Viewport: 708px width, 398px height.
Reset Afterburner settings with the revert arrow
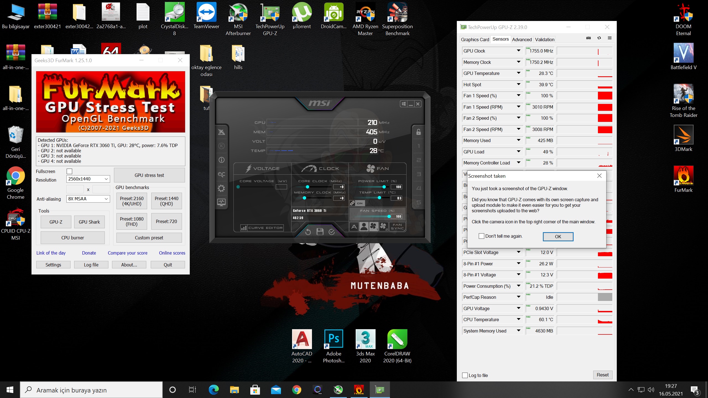click(x=308, y=232)
